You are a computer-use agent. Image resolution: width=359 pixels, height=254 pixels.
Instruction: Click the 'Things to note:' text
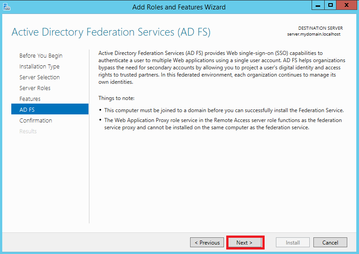117,98
